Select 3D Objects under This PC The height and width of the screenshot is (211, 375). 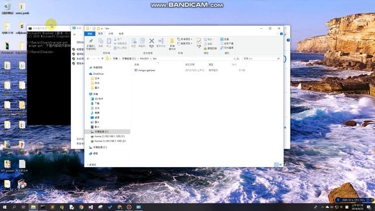(x=97, y=99)
